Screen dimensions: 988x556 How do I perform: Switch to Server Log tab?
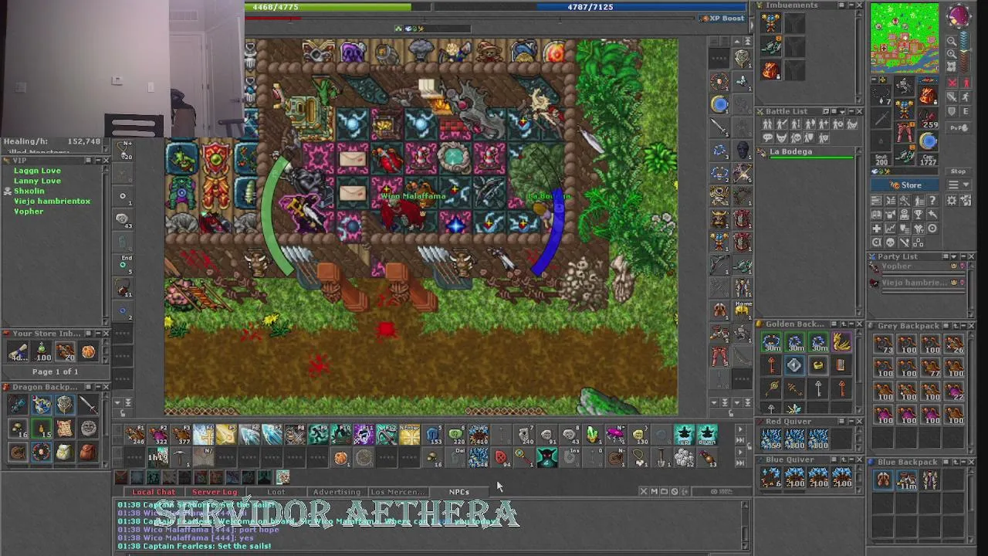pyautogui.click(x=215, y=492)
